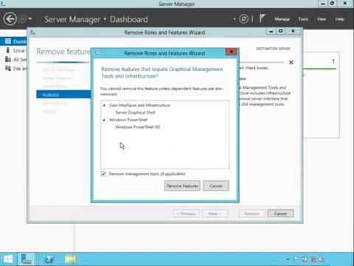Image resolution: width=354 pixels, height=266 pixels.
Task: Click the inner dialog title bar icon
Action: 97,53
